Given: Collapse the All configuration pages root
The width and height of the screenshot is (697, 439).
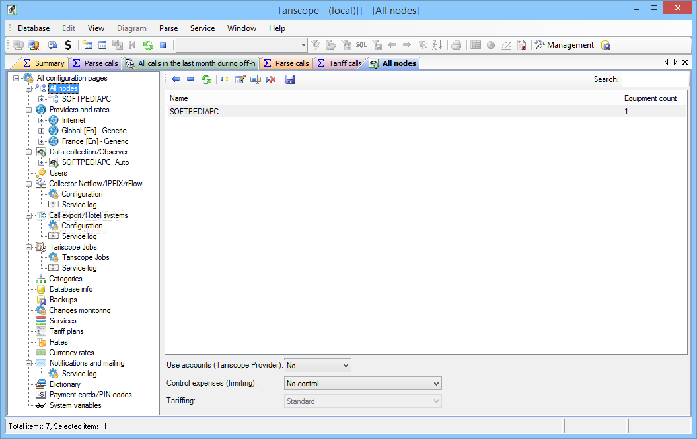Looking at the screenshot, I should click(x=17, y=78).
